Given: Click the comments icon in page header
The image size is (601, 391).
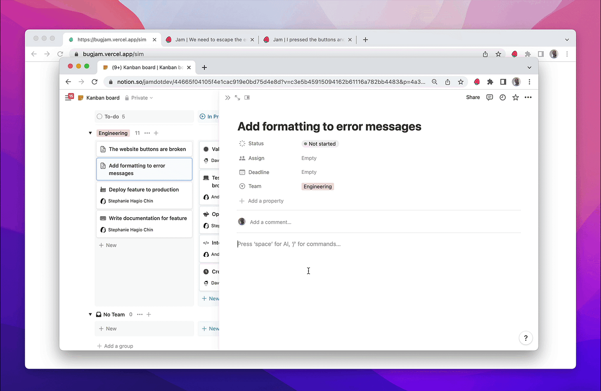Looking at the screenshot, I should [490, 97].
